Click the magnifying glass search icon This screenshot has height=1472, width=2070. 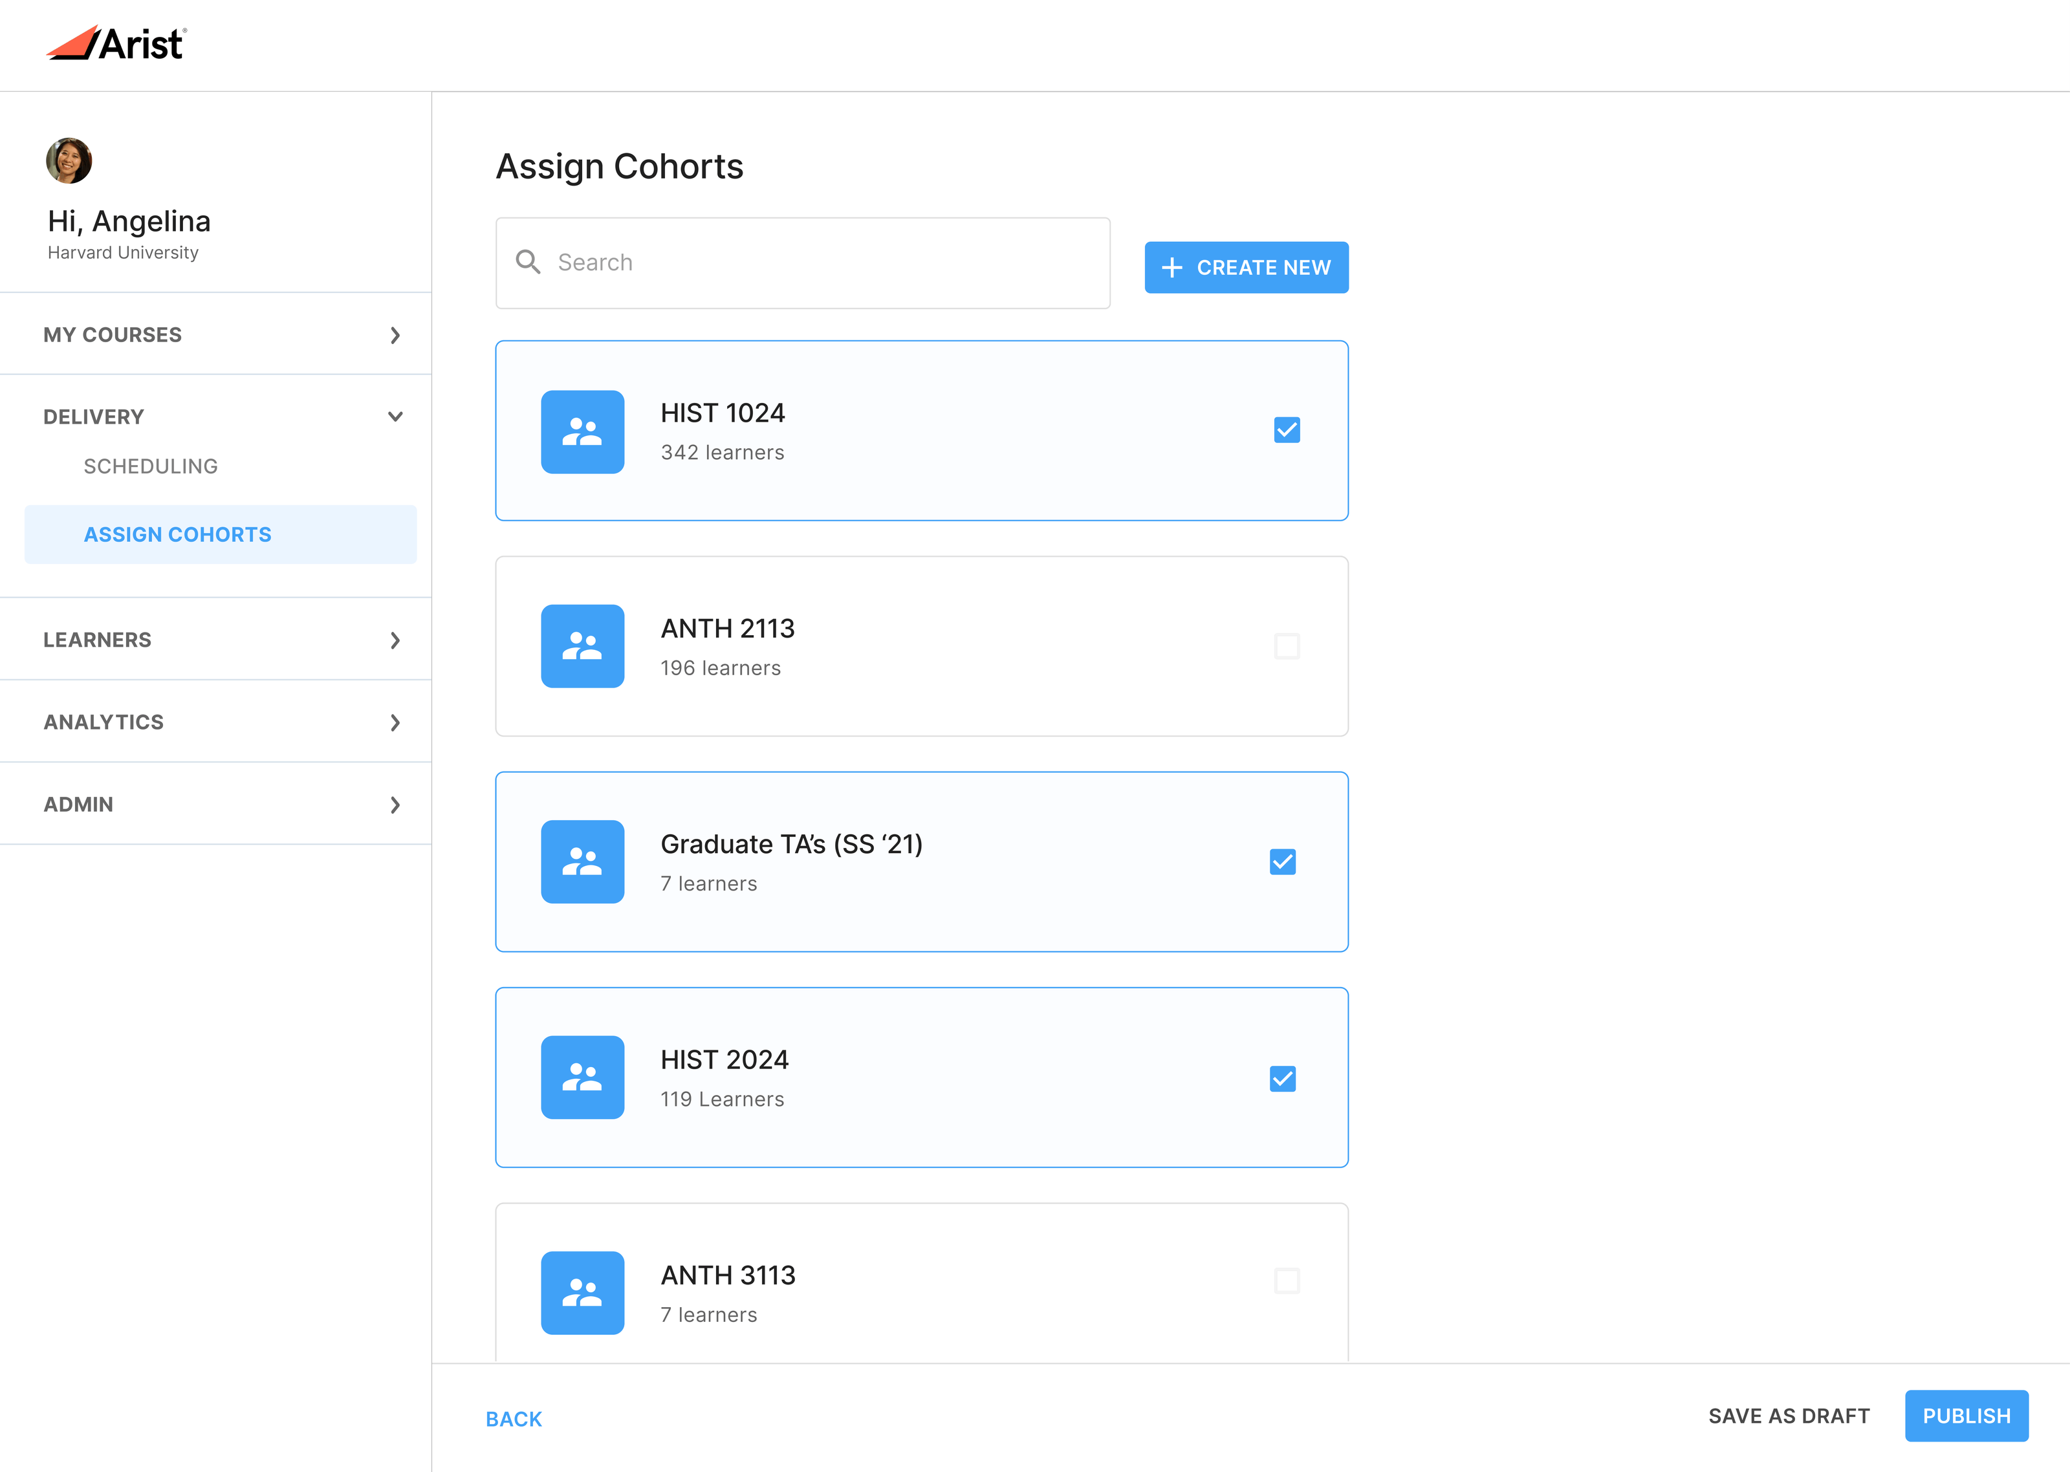click(529, 262)
